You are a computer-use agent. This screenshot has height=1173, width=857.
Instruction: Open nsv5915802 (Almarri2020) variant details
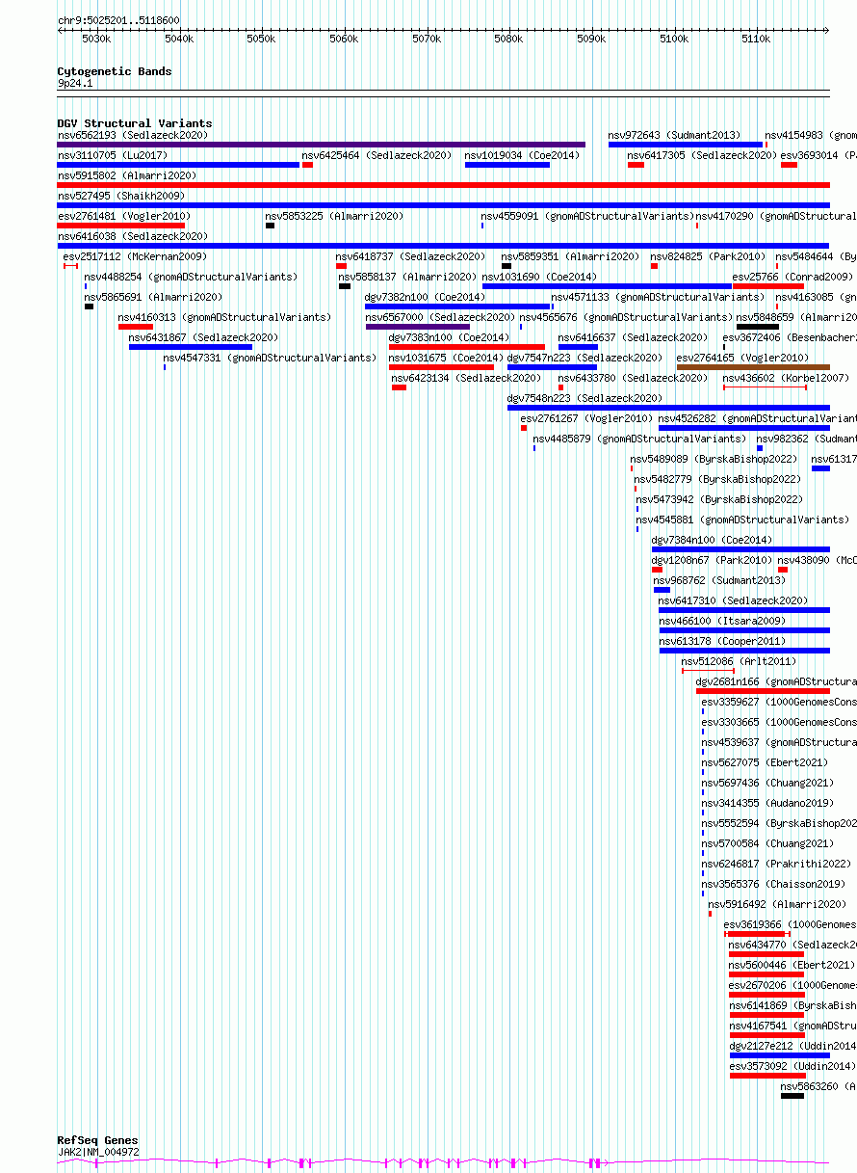126,175
